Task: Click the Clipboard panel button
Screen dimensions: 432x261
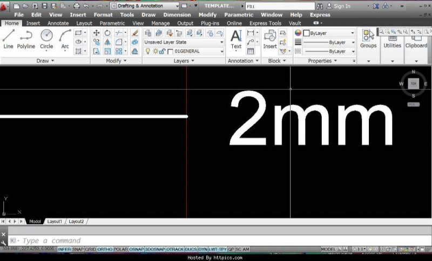Action: 416,42
